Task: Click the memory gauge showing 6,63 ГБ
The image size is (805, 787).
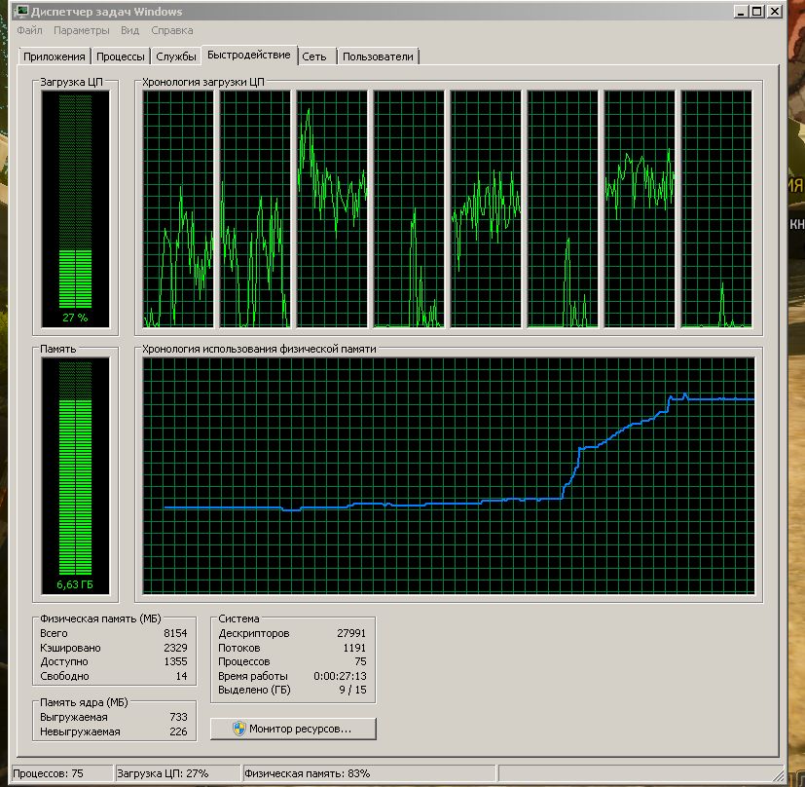Action: coord(76,475)
